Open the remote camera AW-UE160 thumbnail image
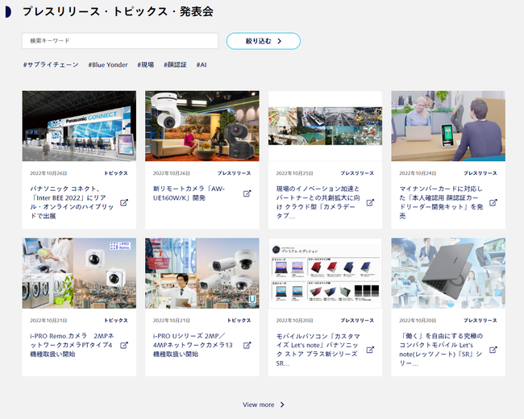Viewport: 524px width, 419px height. tap(202, 126)
